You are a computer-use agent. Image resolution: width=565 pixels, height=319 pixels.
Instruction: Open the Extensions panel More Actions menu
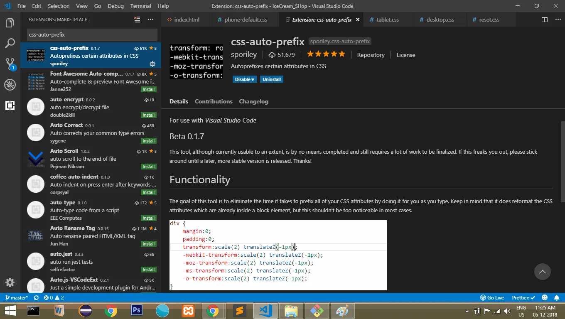pyautogui.click(x=150, y=20)
